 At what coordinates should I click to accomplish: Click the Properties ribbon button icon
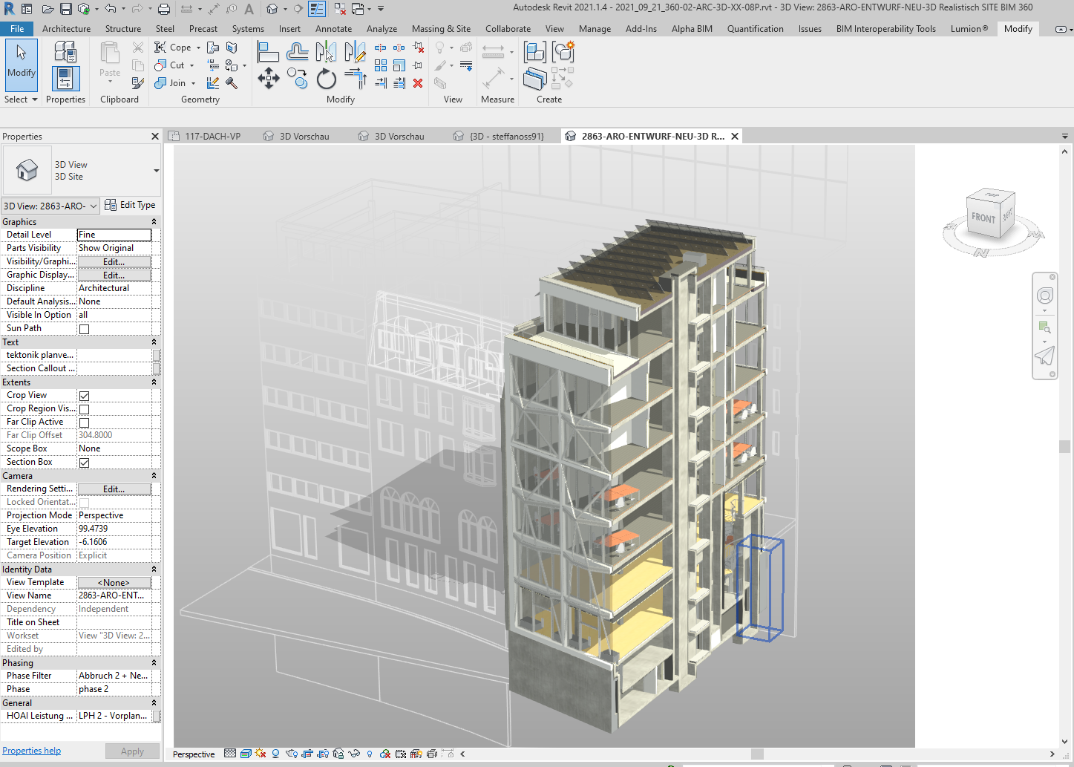tap(65, 79)
